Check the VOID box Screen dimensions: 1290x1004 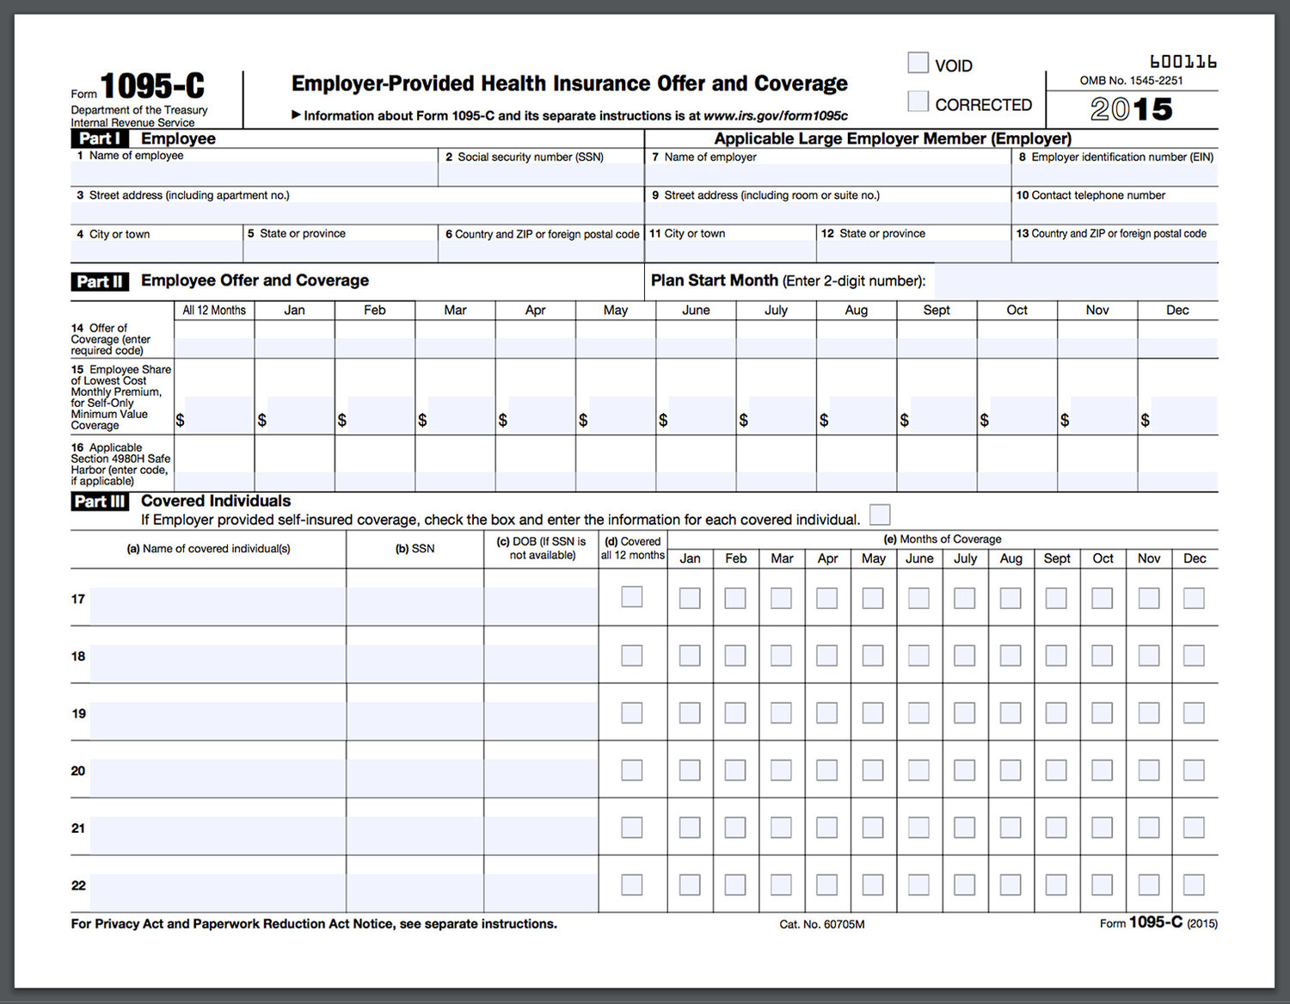pyautogui.click(x=918, y=62)
